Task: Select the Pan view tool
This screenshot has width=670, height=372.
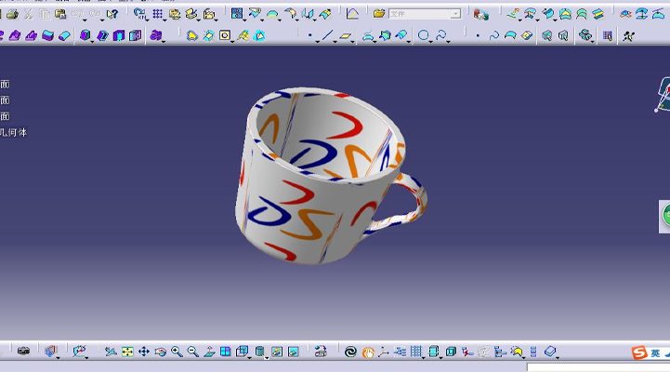Action: coord(144,352)
